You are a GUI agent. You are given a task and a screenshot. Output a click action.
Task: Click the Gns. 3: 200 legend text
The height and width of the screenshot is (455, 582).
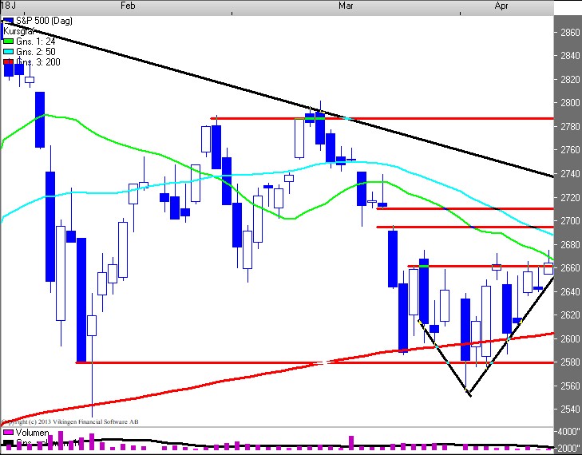point(38,62)
